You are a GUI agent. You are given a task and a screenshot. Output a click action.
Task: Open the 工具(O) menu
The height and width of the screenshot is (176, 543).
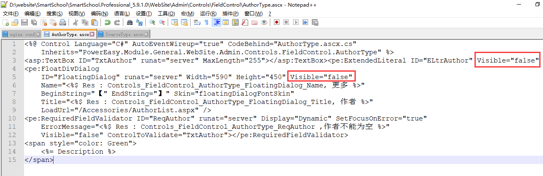coord(166,14)
